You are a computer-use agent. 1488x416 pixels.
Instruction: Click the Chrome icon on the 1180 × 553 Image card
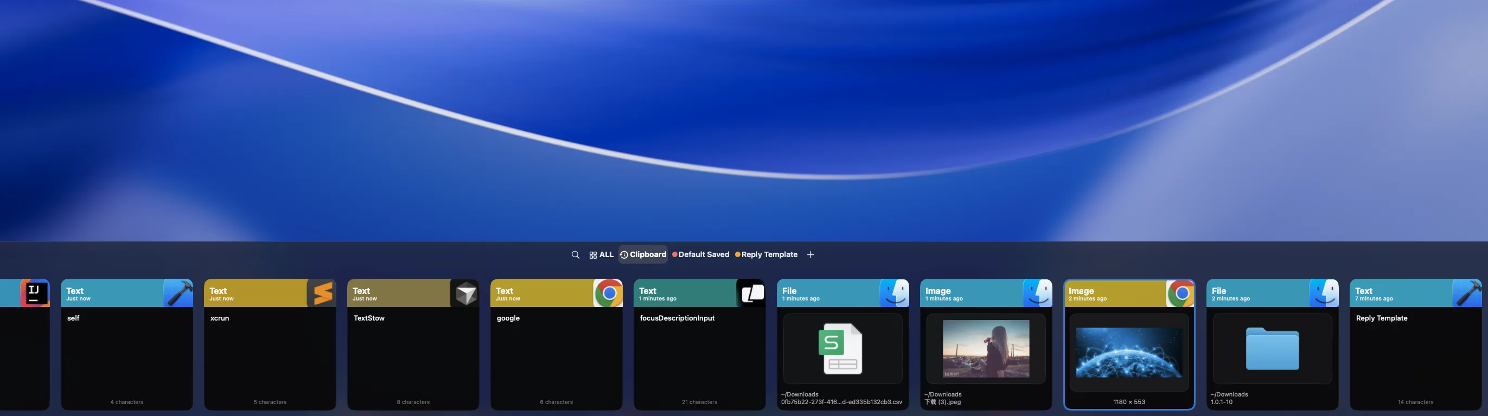1180,294
